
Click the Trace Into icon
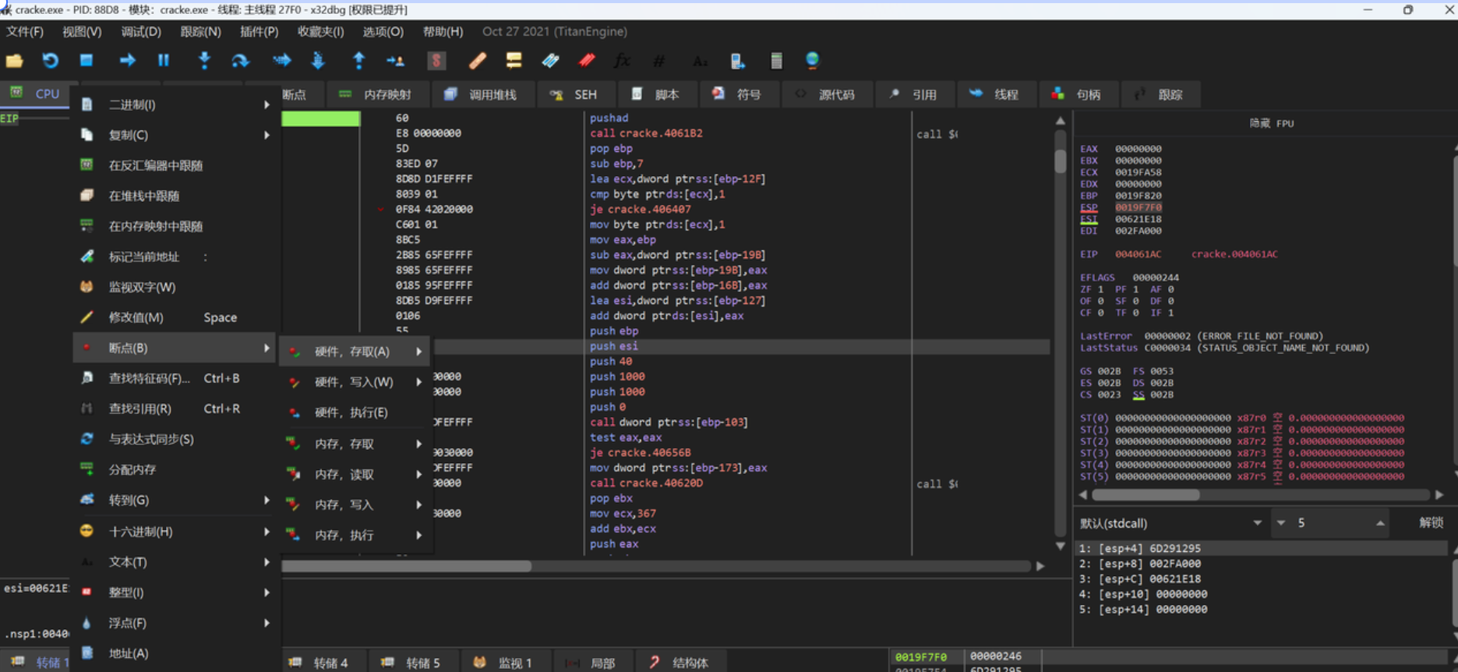pos(282,61)
